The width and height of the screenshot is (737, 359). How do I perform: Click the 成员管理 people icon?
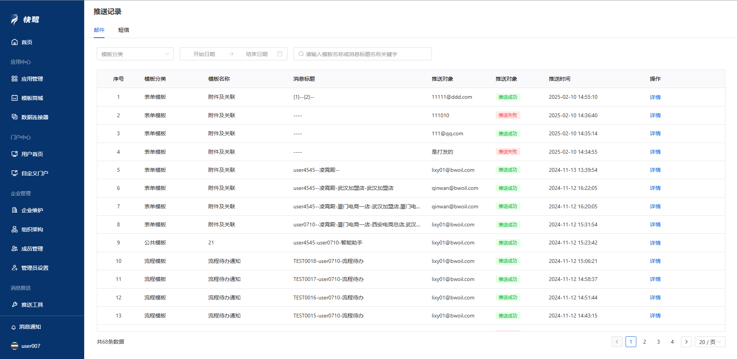[15, 249]
